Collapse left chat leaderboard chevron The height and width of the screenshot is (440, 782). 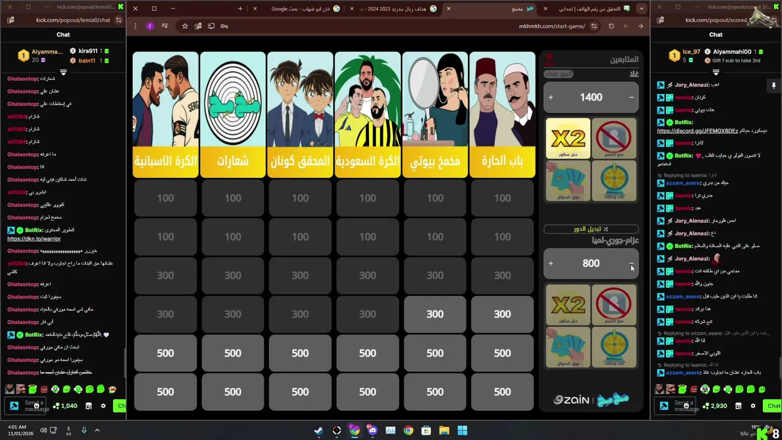(63, 72)
